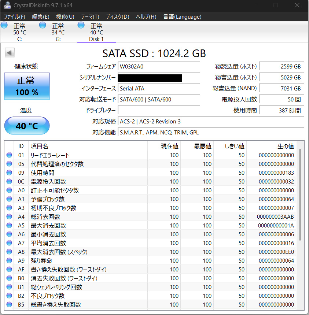Click the しきい値 column header
Viewport: 309px width, 315px height.
pyautogui.click(x=230, y=146)
